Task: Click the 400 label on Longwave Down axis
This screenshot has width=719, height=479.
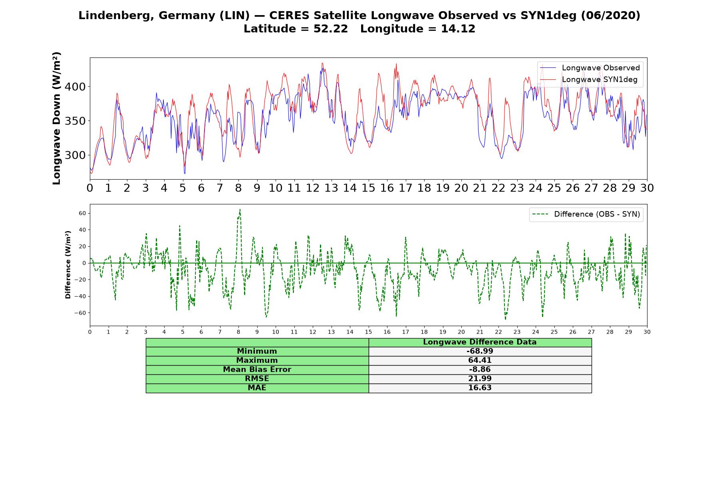Action: pos(75,87)
